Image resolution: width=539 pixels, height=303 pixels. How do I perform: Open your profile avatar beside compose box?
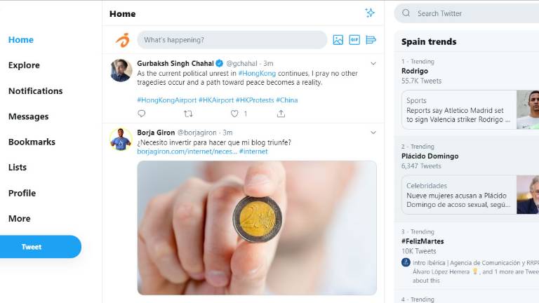tap(122, 40)
